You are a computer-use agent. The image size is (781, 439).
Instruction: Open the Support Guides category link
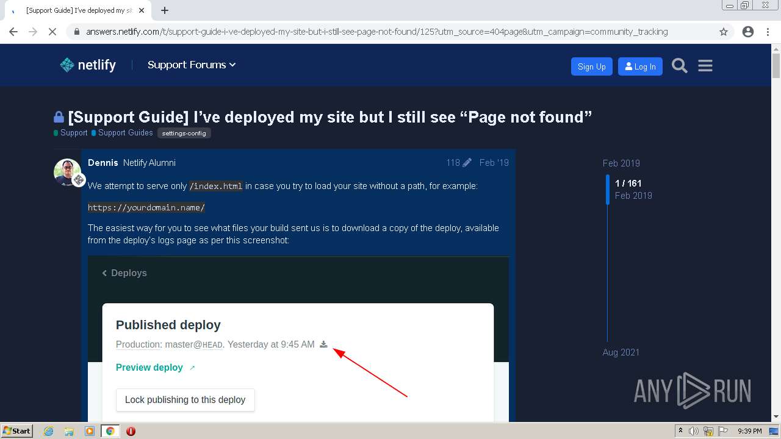click(x=122, y=133)
